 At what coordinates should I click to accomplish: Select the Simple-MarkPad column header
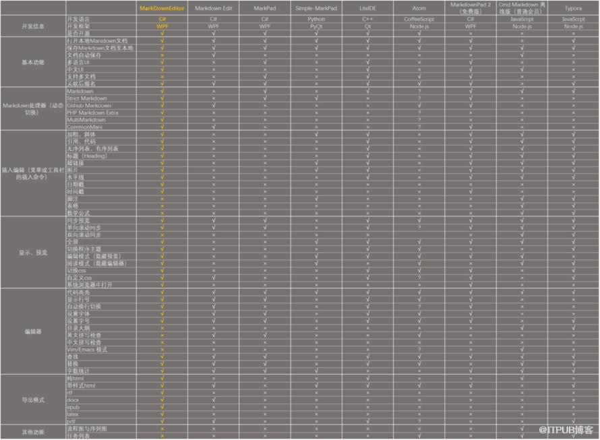pos(316,8)
